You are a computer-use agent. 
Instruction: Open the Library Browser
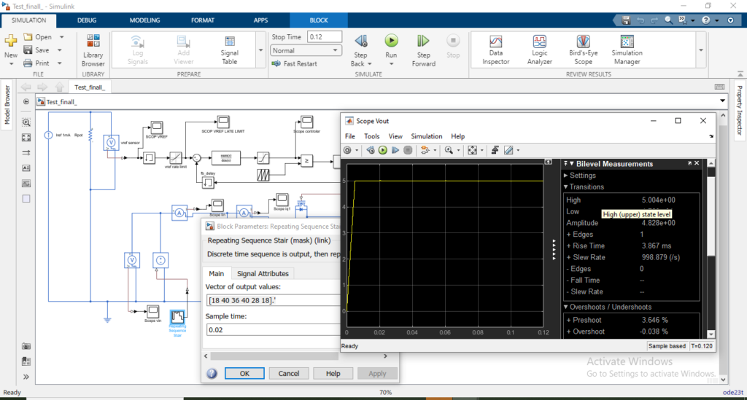click(x=93, y=50)
